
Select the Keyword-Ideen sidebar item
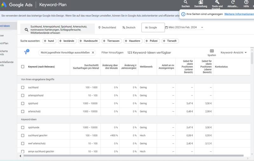pos(8,26)
